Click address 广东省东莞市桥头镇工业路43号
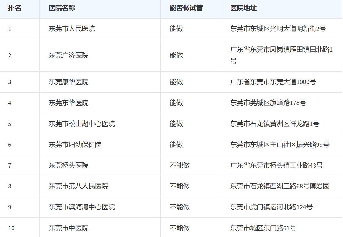343x237 pixels. [276, 165]
